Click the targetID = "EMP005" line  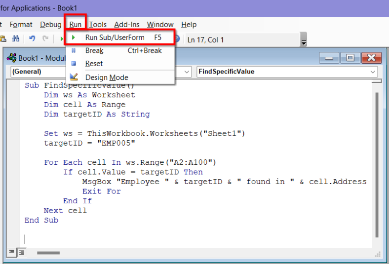point(89,143)
